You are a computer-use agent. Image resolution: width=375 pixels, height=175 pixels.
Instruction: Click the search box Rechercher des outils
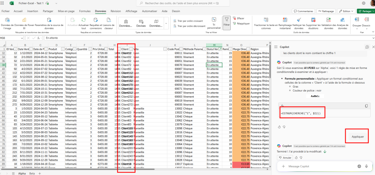pyautogui.click(x=183, y=3)
